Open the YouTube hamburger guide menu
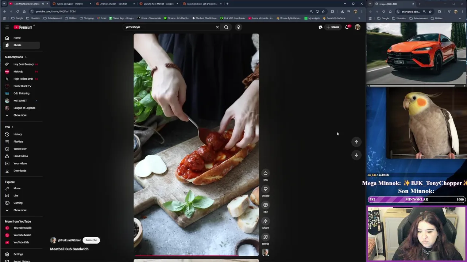The height and width of the screenshot is (262, 467). 7,27
